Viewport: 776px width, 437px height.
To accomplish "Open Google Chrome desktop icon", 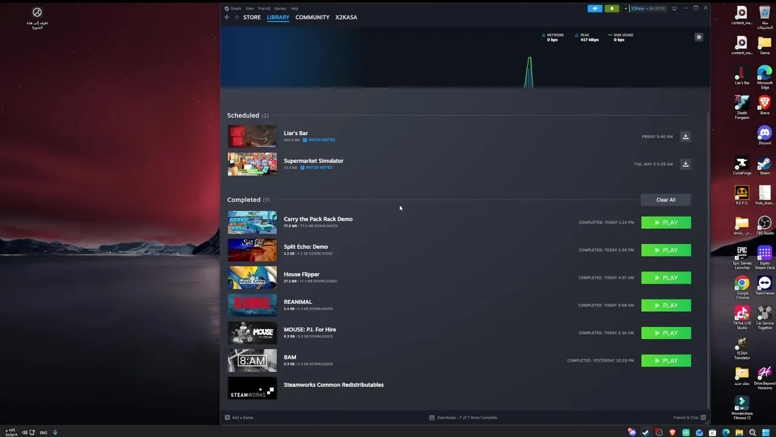I will 742,287.
